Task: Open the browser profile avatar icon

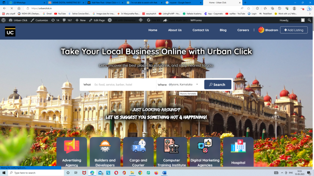Action: [x=294, y=8]
